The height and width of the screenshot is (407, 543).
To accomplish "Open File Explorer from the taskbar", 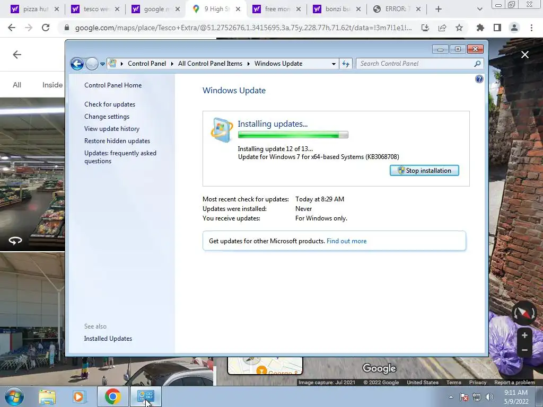I will coord(47,396).
